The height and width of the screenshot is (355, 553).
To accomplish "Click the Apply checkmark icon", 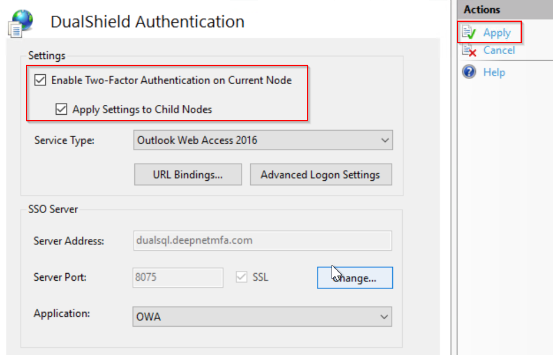I will point(469,33).
